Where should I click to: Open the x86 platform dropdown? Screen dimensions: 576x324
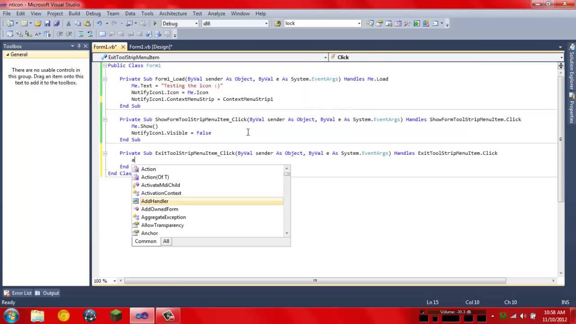pos(266,23)
